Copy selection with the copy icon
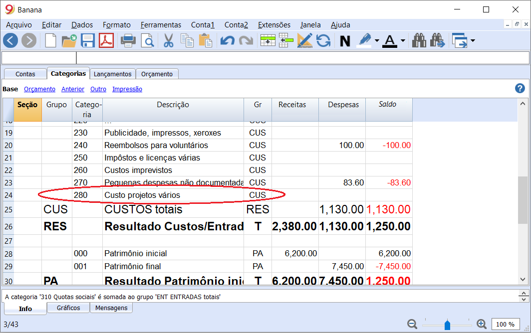The height and width of the screenshot is (333, 531). pyautogui.click(x=187, y=40)
